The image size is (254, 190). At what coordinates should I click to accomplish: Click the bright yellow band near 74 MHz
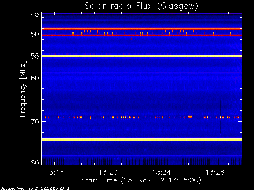point(142,139)
